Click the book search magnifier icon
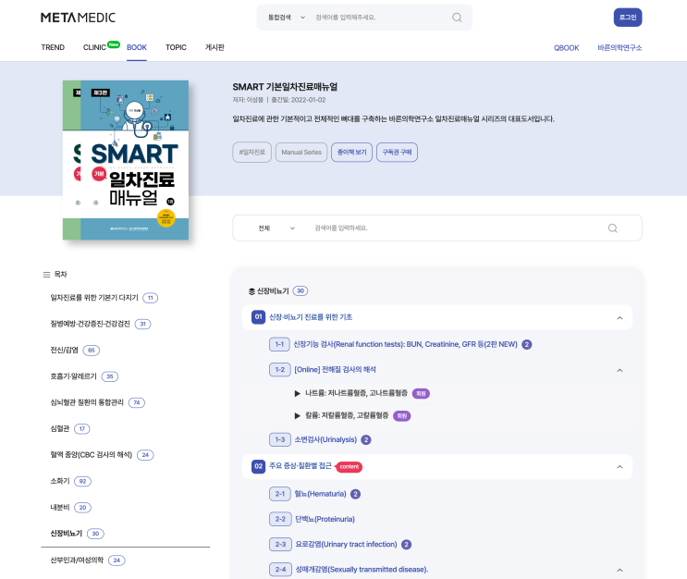 612,228
